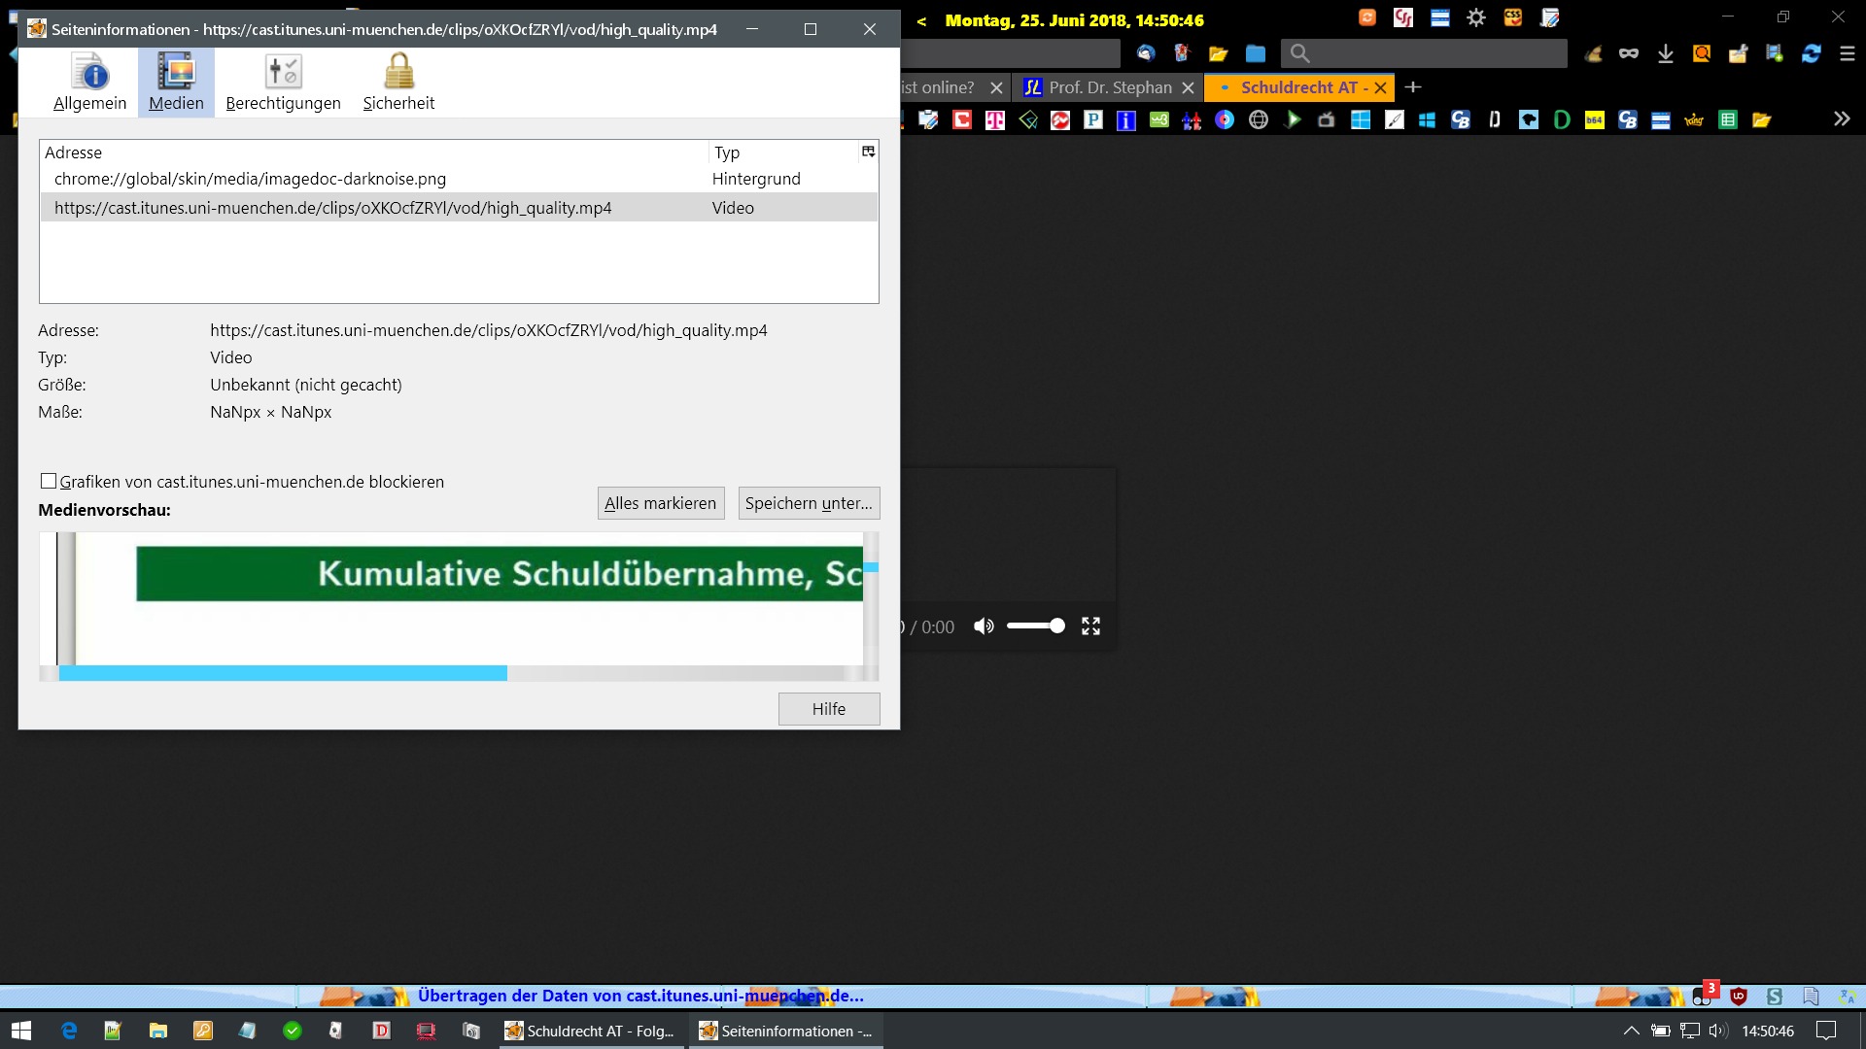Adjust the video volume slider

coord(1036,626)
